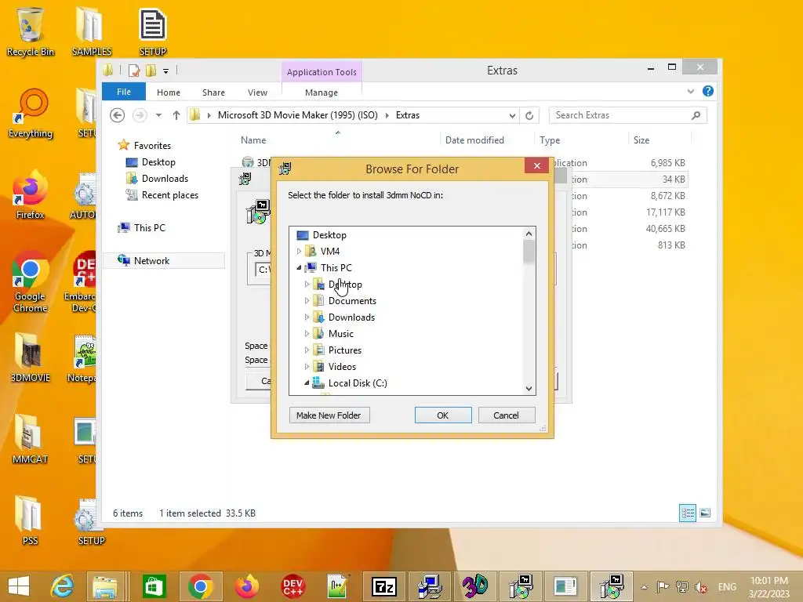Open the address bar history dropdown
Screen dimensions: 803x602
pyautogui.click(x=511, y=116)
